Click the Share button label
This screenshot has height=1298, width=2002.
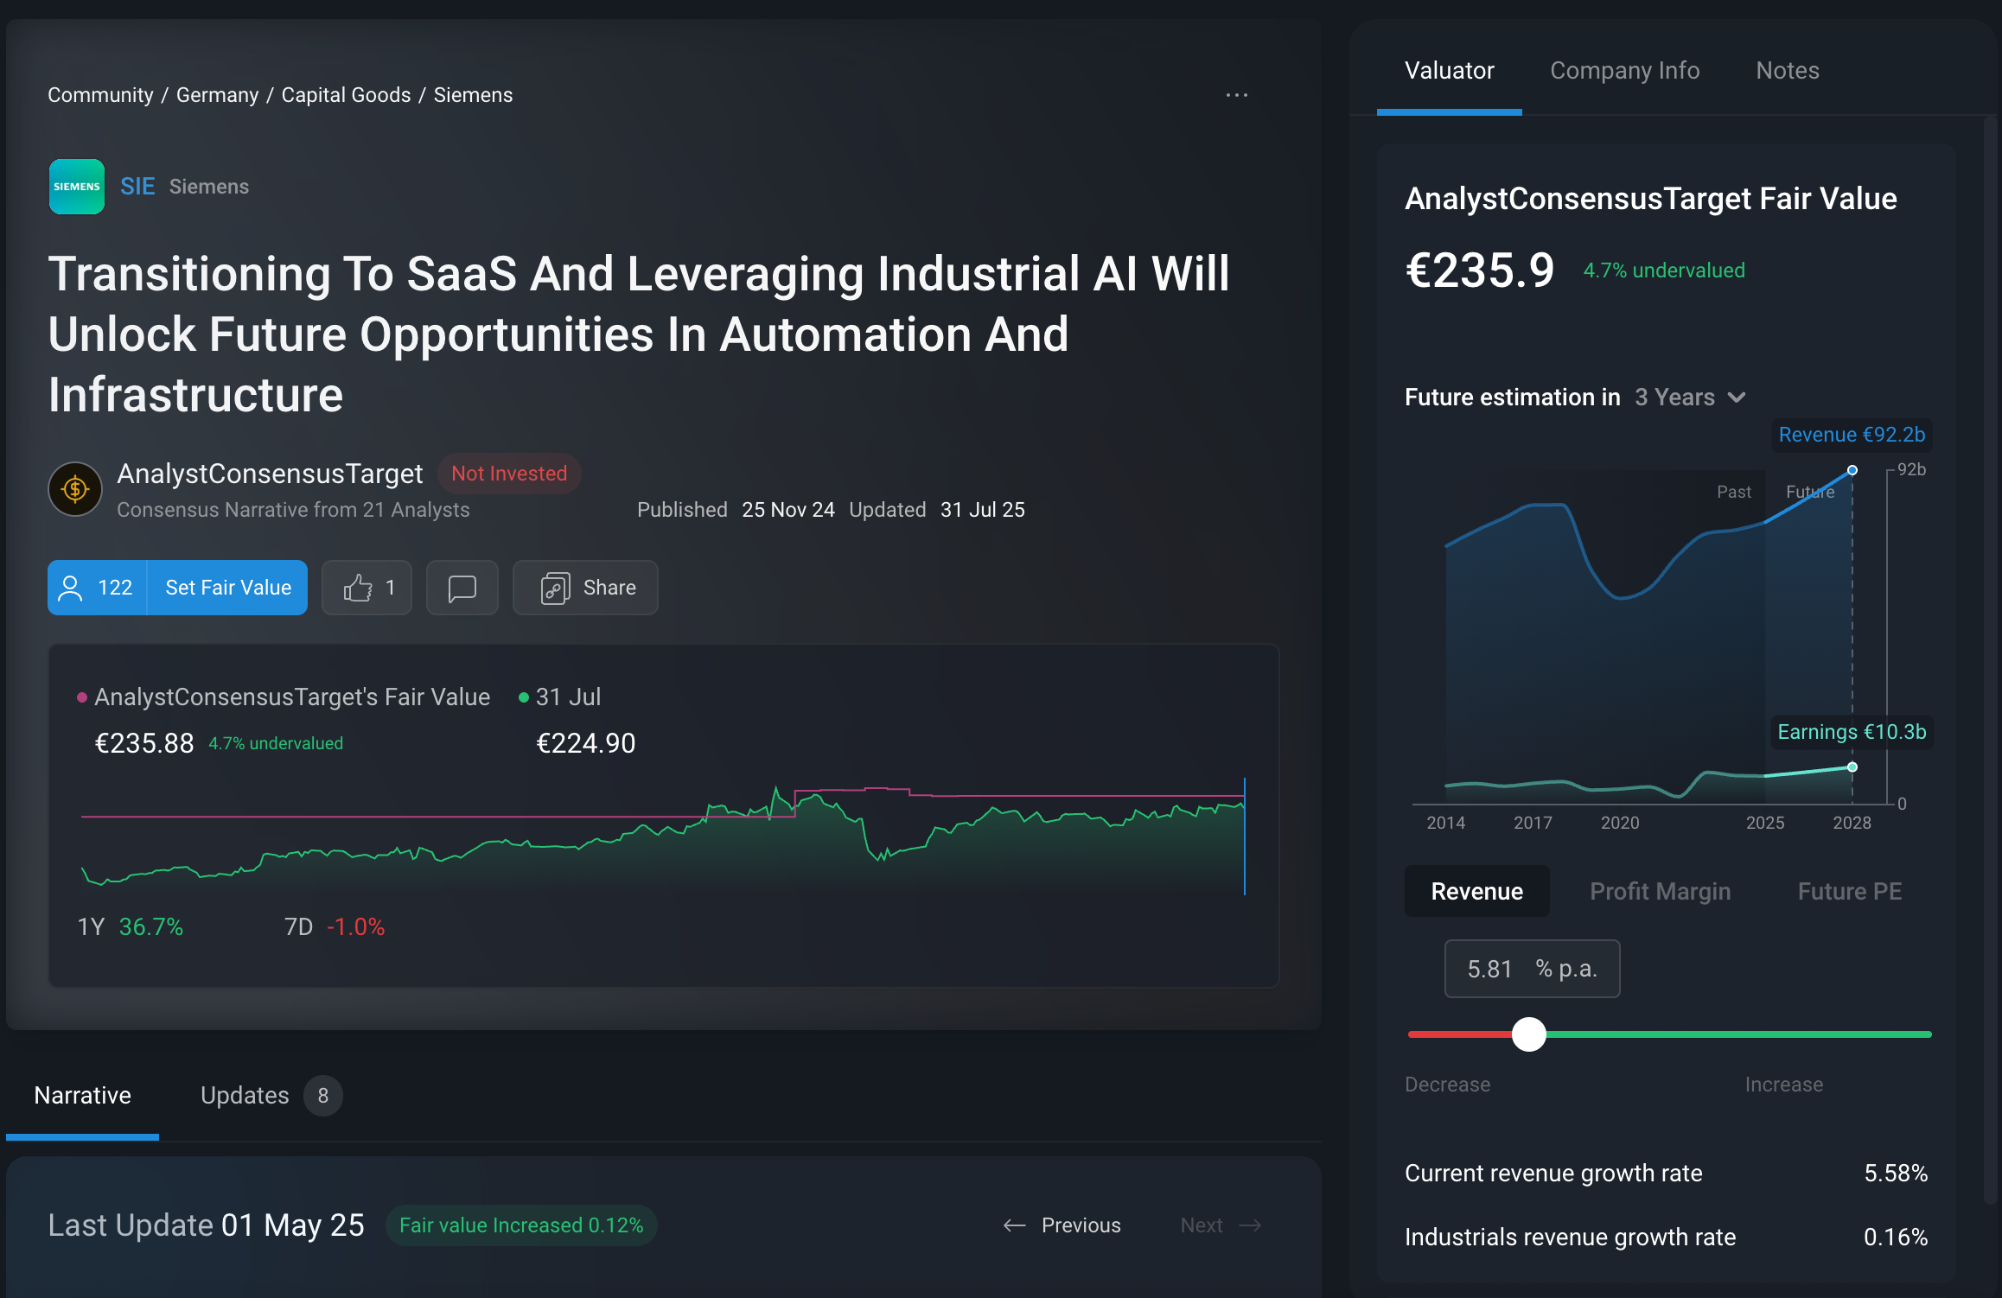[x=609, y=588]
